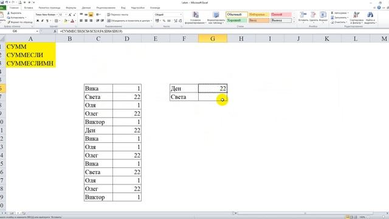Decrease cell indent

[x=97, y=21]
